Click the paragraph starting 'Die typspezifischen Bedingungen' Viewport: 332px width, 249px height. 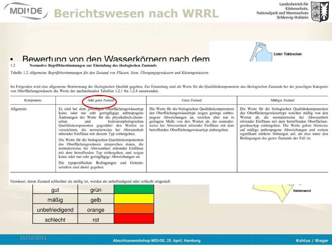tap(101, 165)
